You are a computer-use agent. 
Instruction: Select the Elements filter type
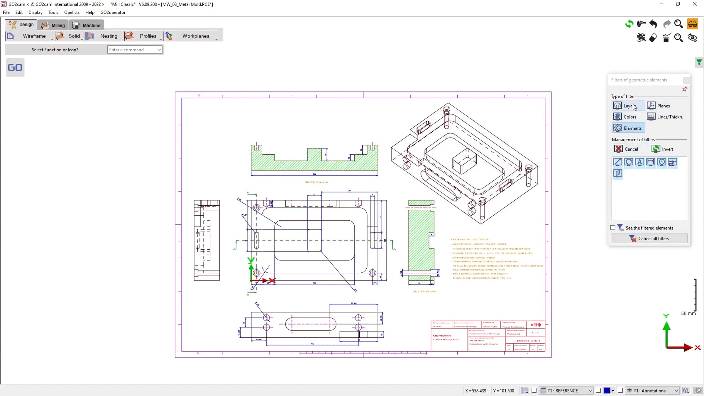pyautogui.click(x=628, y=128)
